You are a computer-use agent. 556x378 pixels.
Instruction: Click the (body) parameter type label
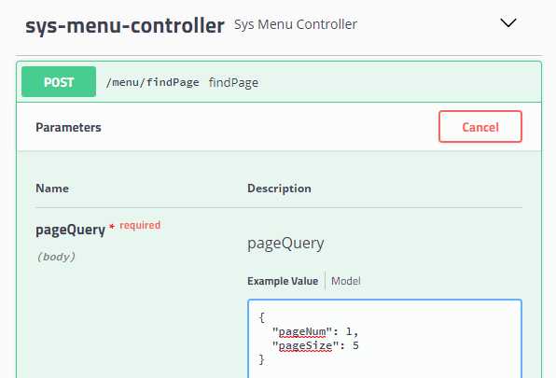pyautogui.click(x=56, y=257)
